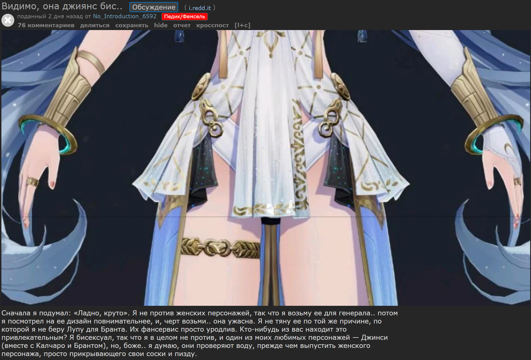This screenshot has width=531, height=360.
Task: Open user profile No_Introduction_6592
Action: 125,16
